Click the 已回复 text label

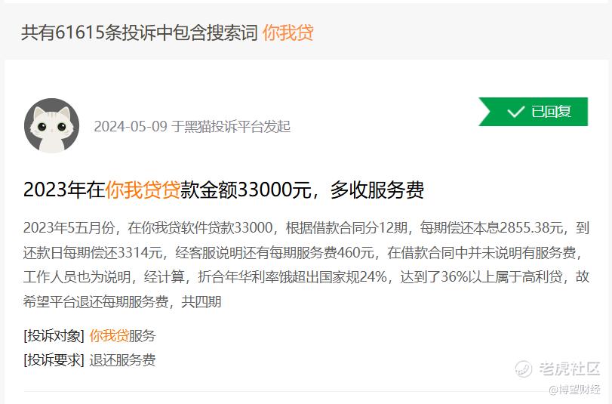[551, 112]
